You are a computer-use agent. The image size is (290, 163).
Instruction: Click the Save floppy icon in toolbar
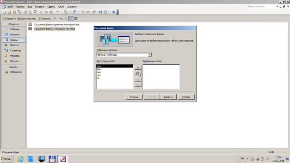pyautogui.click(x=14, y=12)
